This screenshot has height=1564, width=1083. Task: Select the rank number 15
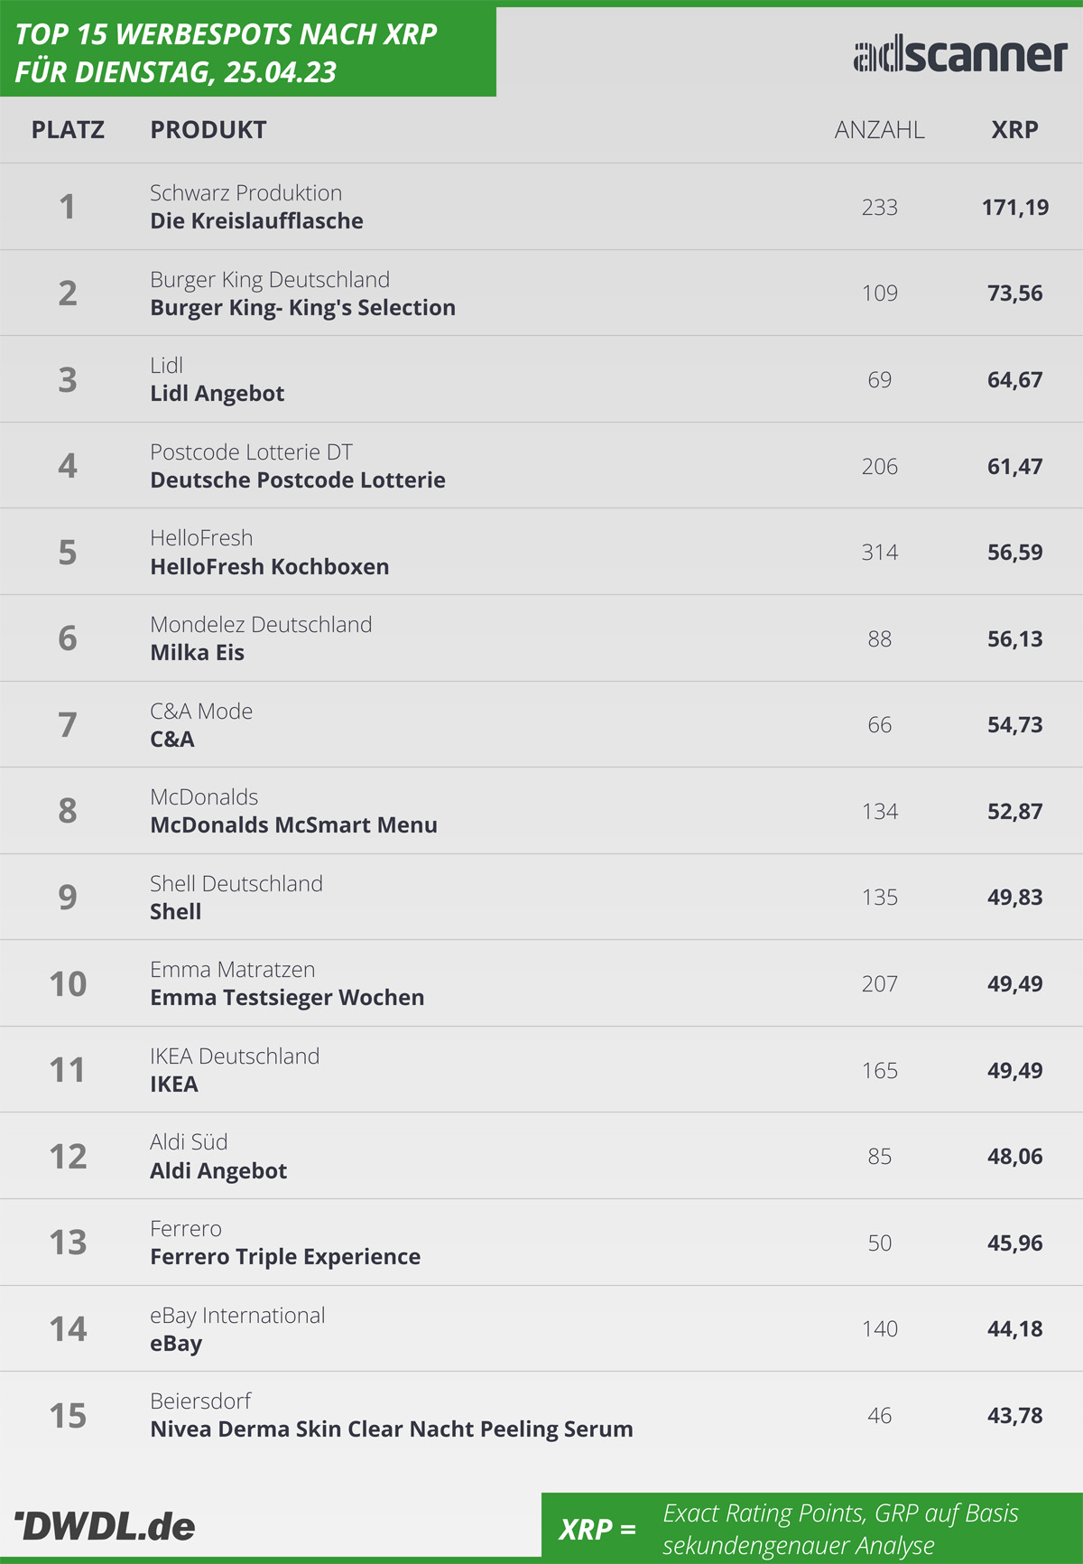68,1415
